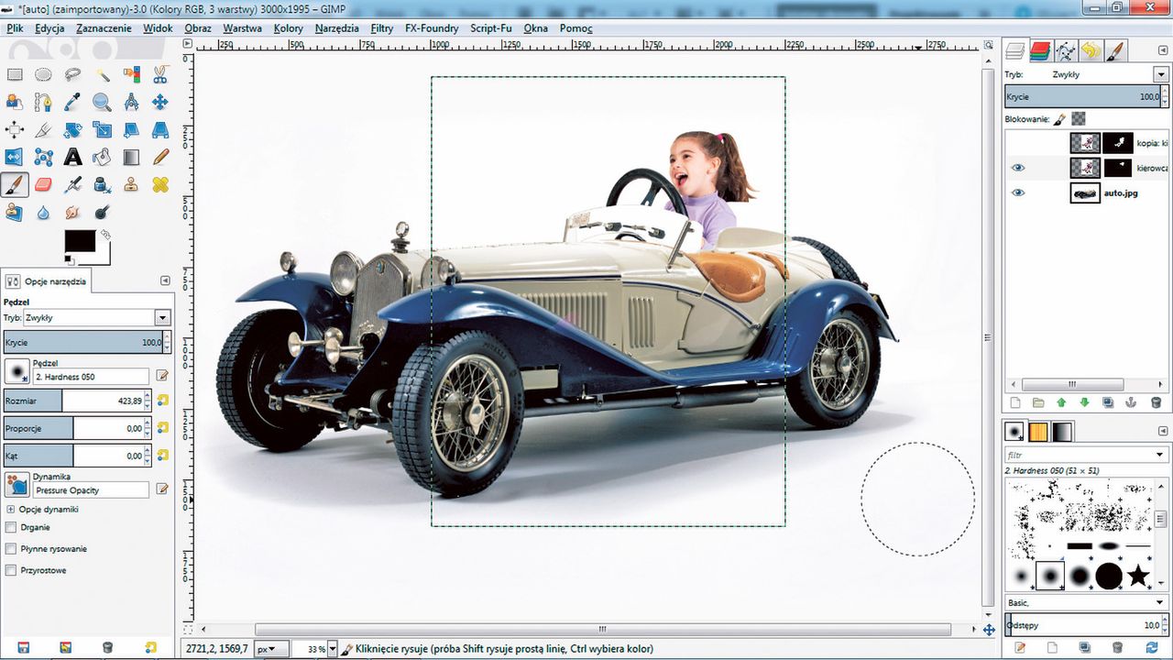
Task: Select the Rectangle Select tool
Action: pyautogui.click(x=14, y=75)
